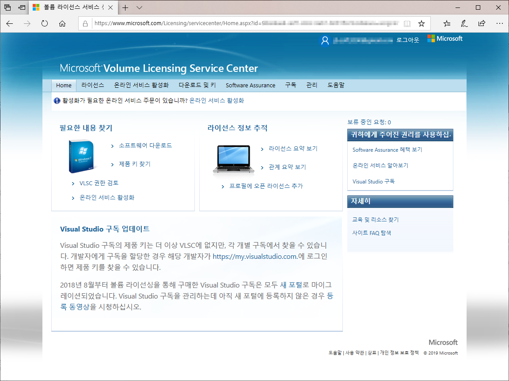Open the 구독 menu

click(291, 85)
